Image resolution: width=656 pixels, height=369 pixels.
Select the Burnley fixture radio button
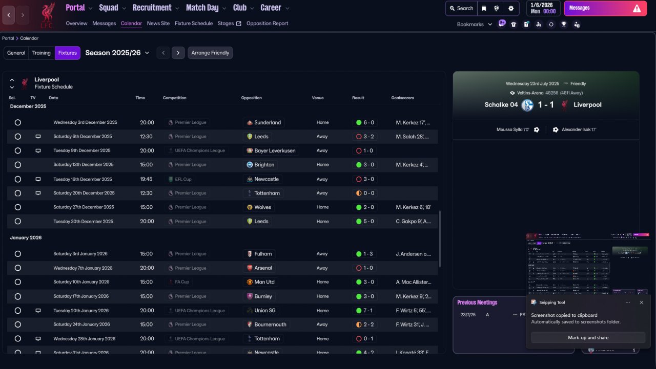(18, 296)
